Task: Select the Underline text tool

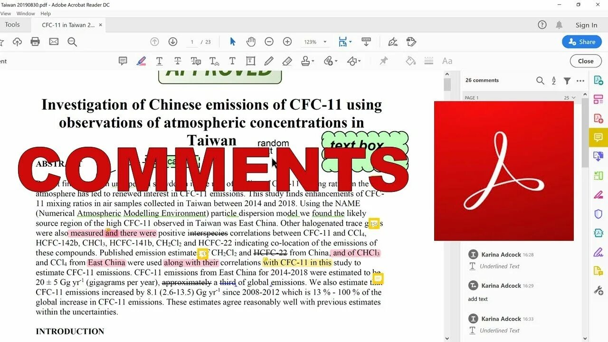Action: pyautogui.click(x=159, y=61)
